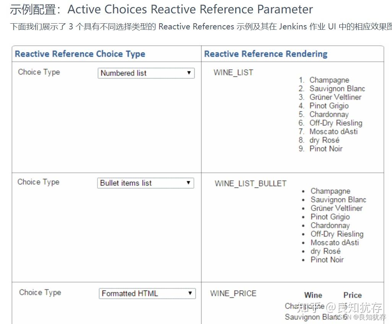
Task: Click Off-Dry Riesling in the bullet list
Action: pyautogui.click(x=337, y=234)
